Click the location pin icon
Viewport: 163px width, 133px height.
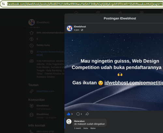point(32,52)
